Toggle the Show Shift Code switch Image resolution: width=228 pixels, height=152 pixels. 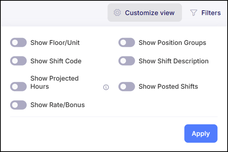18,61
